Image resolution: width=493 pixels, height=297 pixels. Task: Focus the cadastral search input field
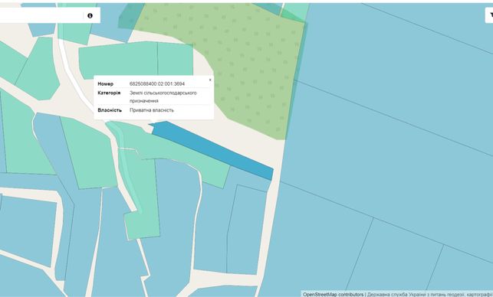click(41, 15)
